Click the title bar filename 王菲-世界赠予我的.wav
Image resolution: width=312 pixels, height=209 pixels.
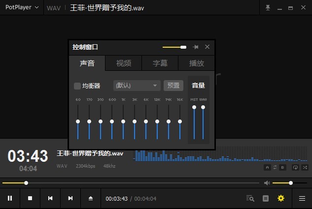coord(107,8)
